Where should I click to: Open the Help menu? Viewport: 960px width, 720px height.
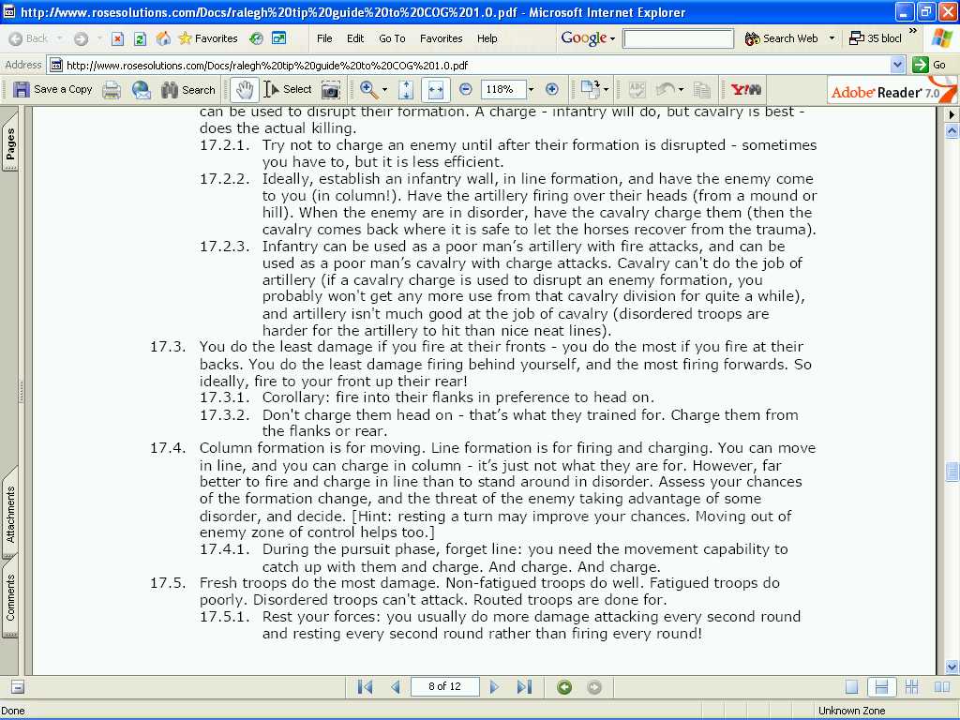pos(487,38)
